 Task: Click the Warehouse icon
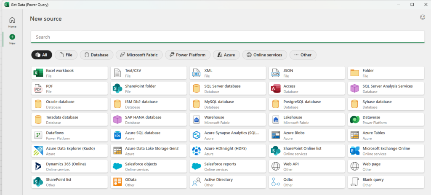tap(196, 120)
